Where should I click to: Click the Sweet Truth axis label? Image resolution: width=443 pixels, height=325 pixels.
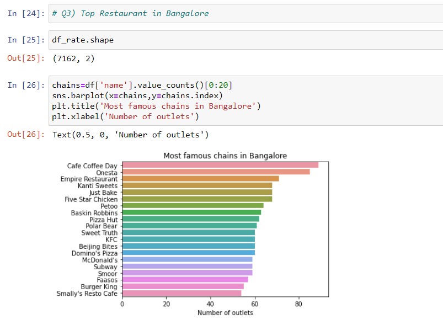click(99, 233)
